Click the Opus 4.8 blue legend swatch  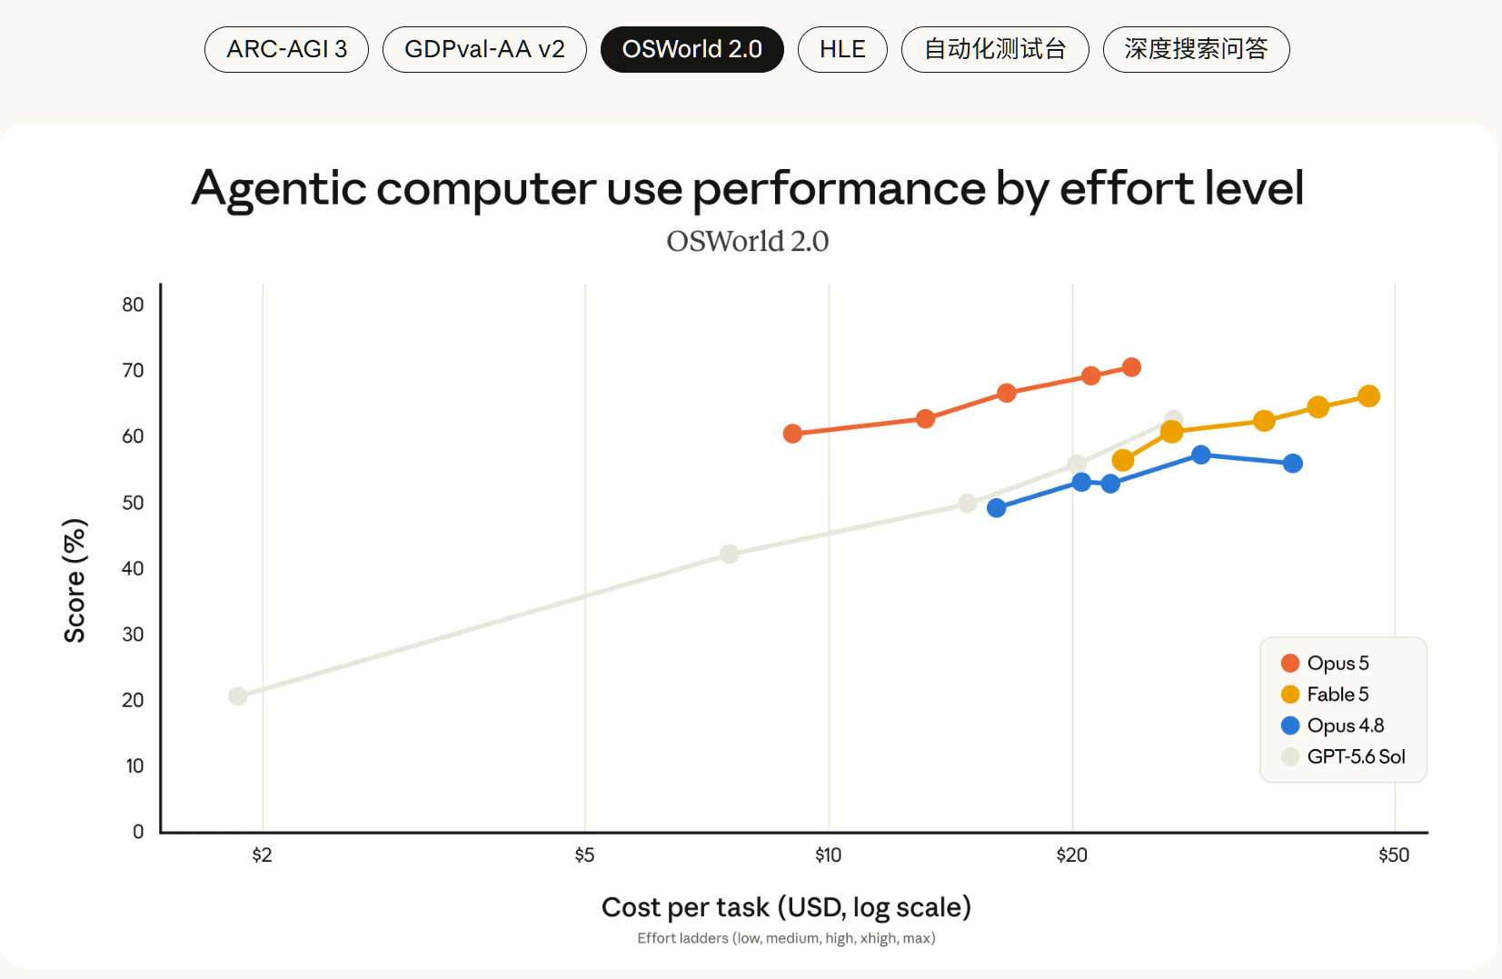point(1290,725)
